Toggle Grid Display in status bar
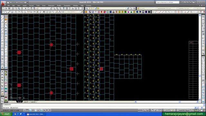 tap(27, 110)
